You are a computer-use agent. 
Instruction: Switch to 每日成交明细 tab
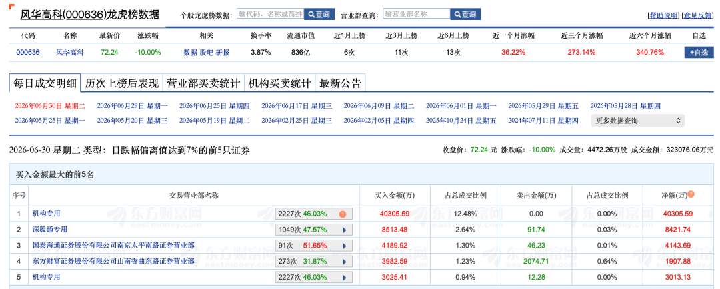coord(45,83)
